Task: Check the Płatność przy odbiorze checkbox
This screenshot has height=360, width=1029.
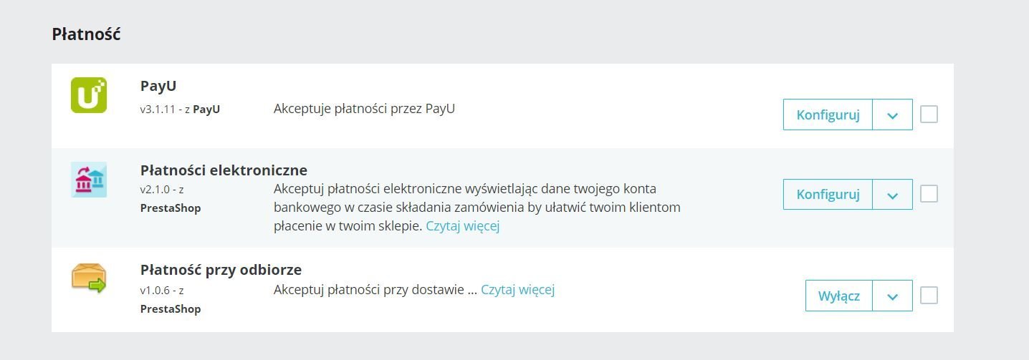Action: (x=929, y=296)
